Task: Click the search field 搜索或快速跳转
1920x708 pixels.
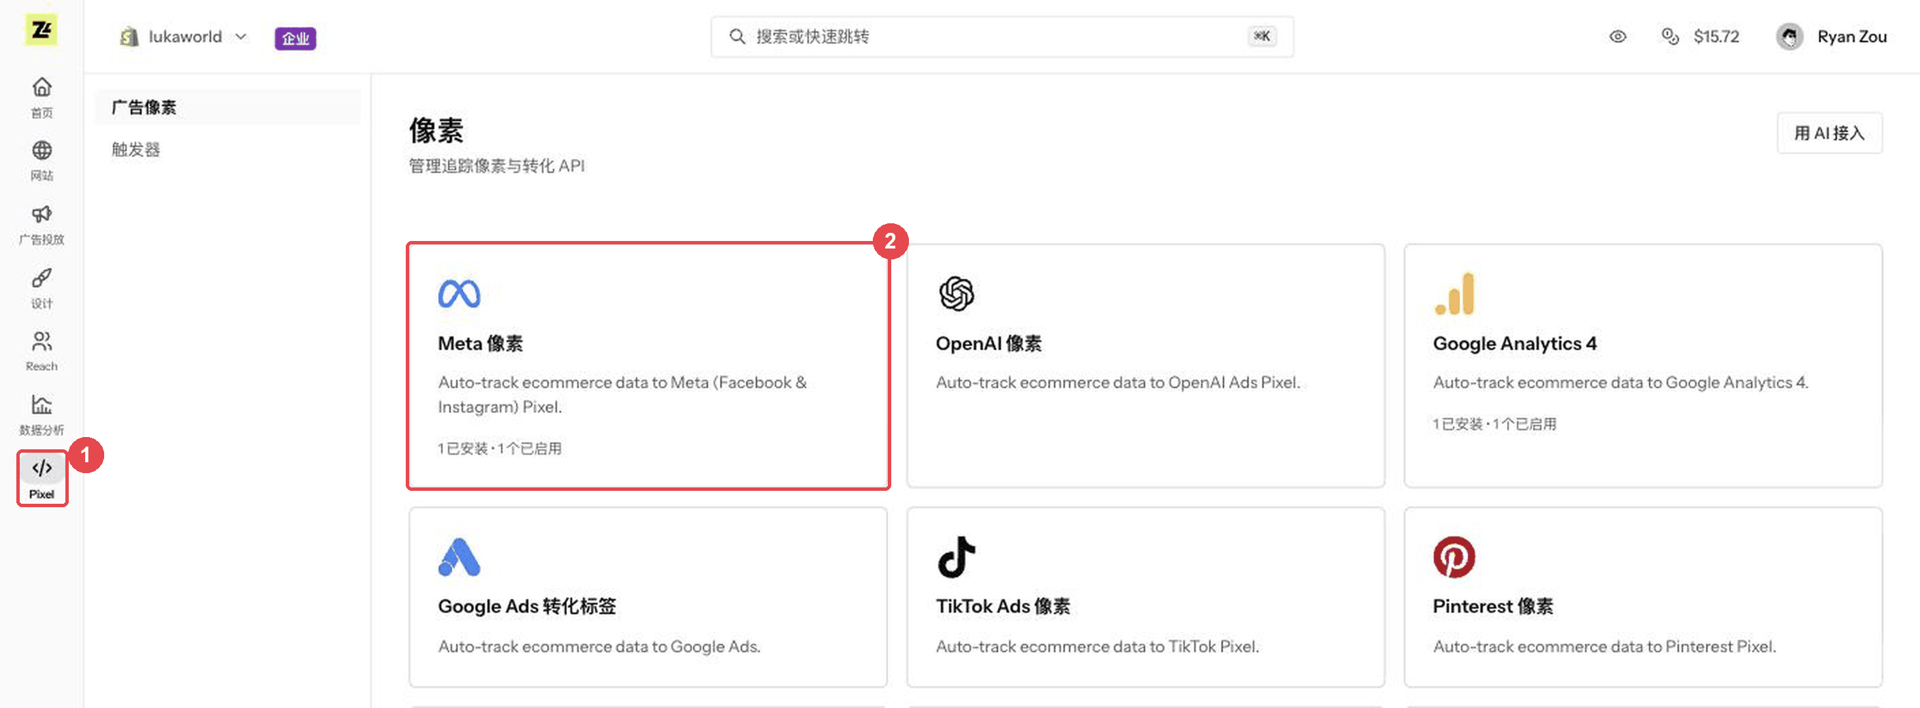Action: [1002, 37]
